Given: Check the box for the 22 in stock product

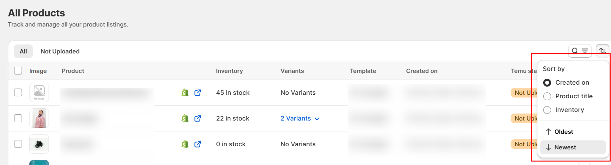Looking at the screenshot, I should point(18,118).
